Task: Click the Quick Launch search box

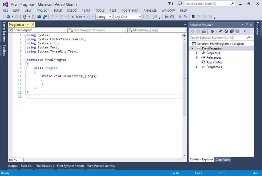Action: click(210, 4)
